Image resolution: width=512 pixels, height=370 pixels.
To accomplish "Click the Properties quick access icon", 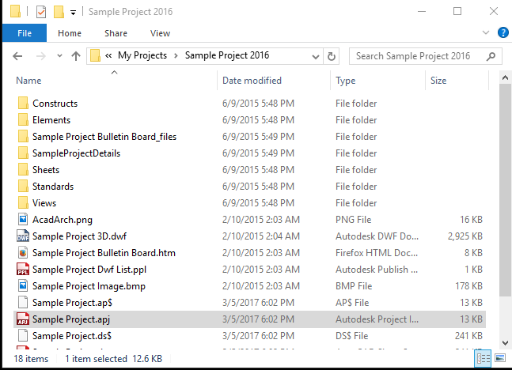I will click(x=41, y=12).
